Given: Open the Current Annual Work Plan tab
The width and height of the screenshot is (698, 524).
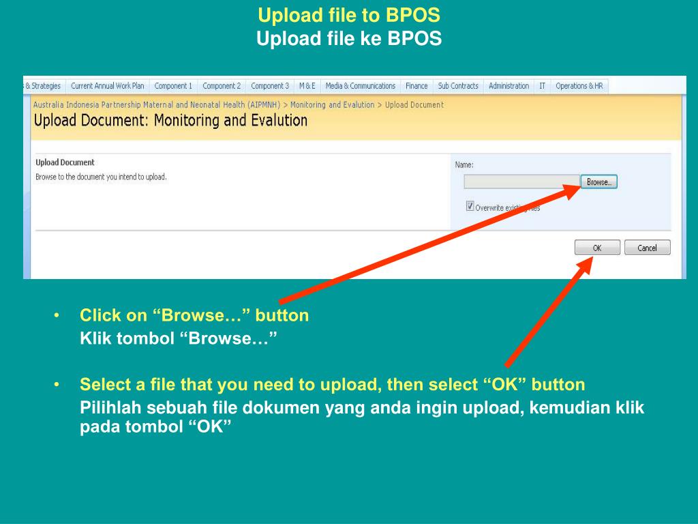Looking at the screenshot, I should coord(107,86).
